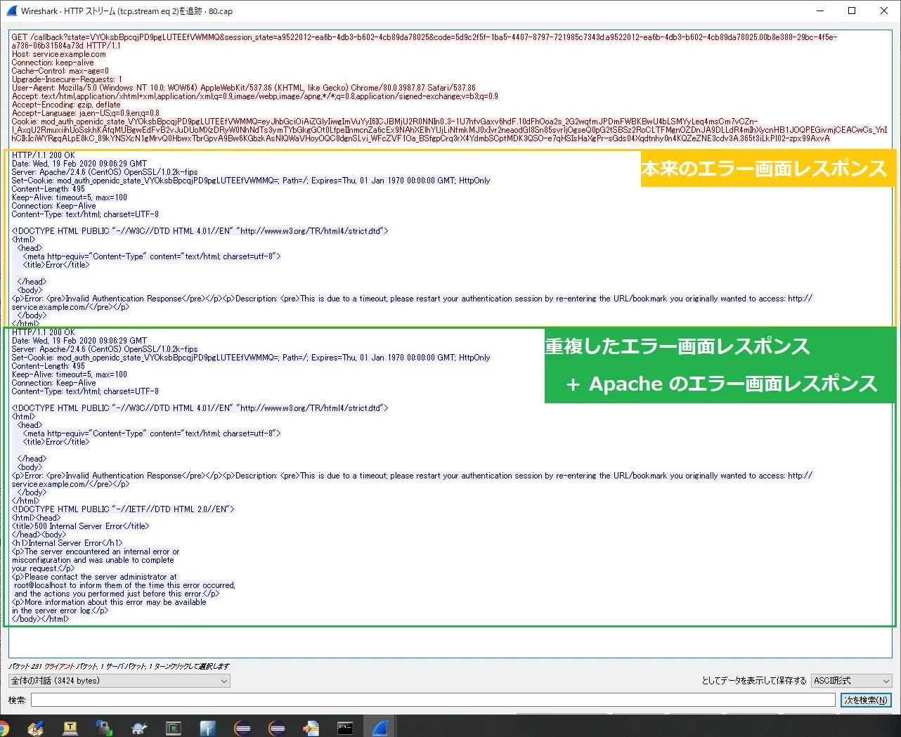This screenshot has height=737, width=901.
Task: Launch Tera Term from the taskbar
Action: tap(70, 728)
